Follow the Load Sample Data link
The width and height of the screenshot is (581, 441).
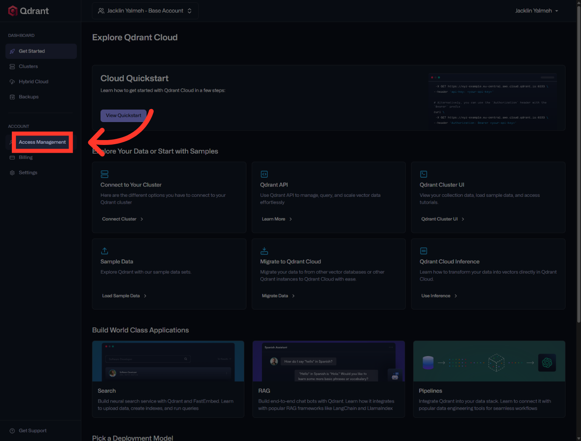(124, 296)
